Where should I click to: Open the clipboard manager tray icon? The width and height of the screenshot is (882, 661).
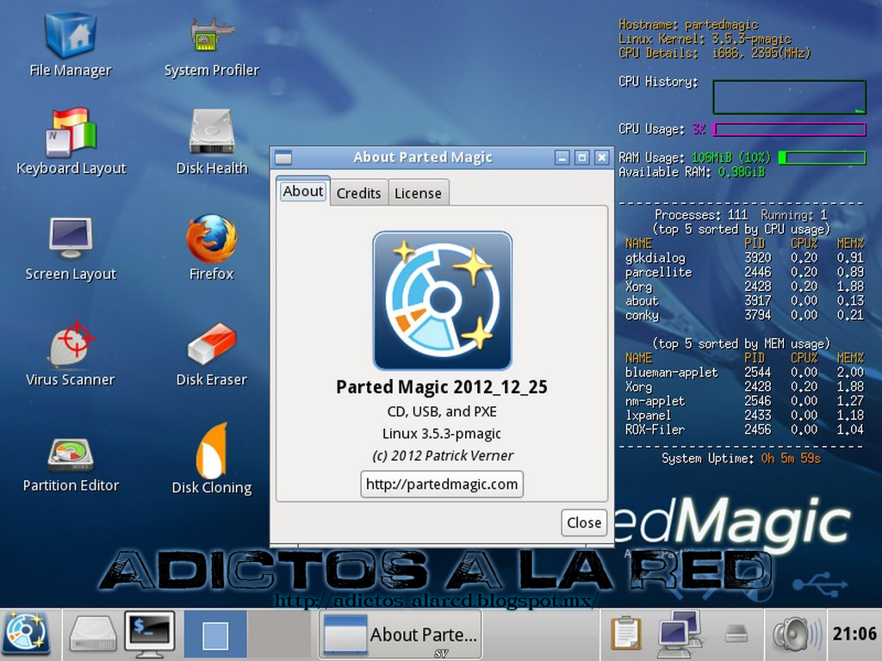pos(625,635)
